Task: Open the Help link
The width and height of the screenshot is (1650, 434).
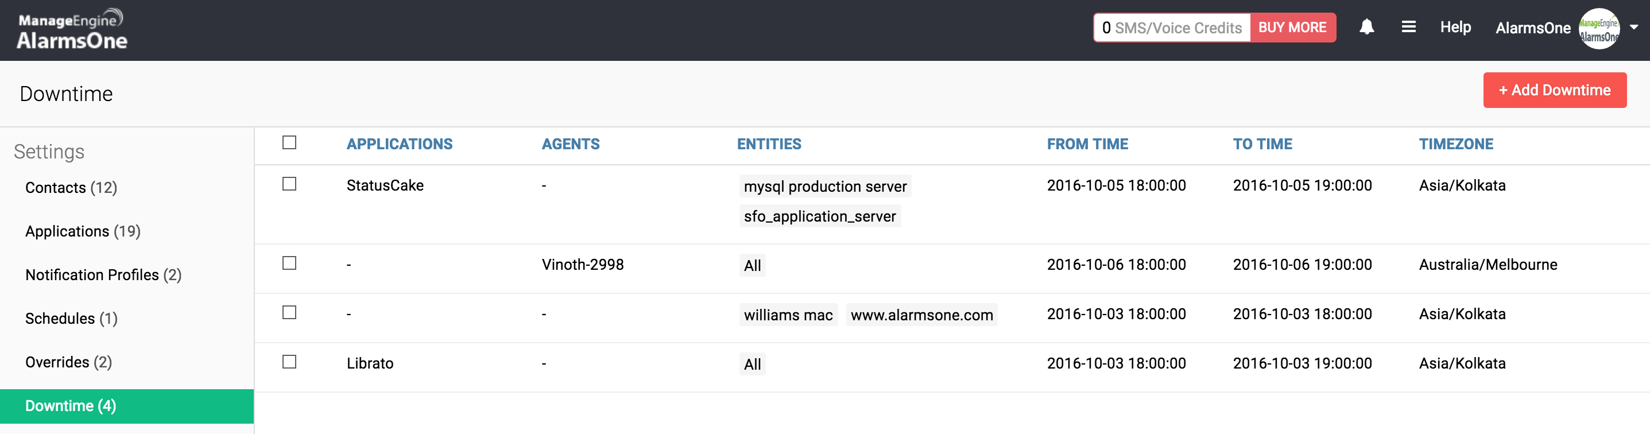Action: [1455, 27]
